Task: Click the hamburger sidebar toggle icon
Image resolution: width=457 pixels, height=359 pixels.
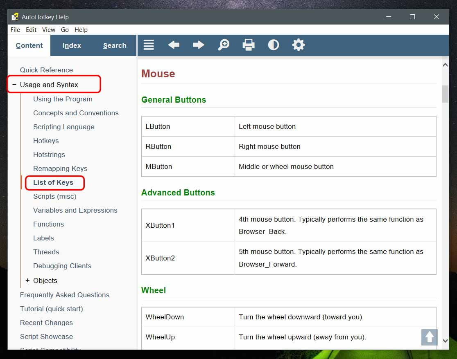Action: [x=149, y=45]
